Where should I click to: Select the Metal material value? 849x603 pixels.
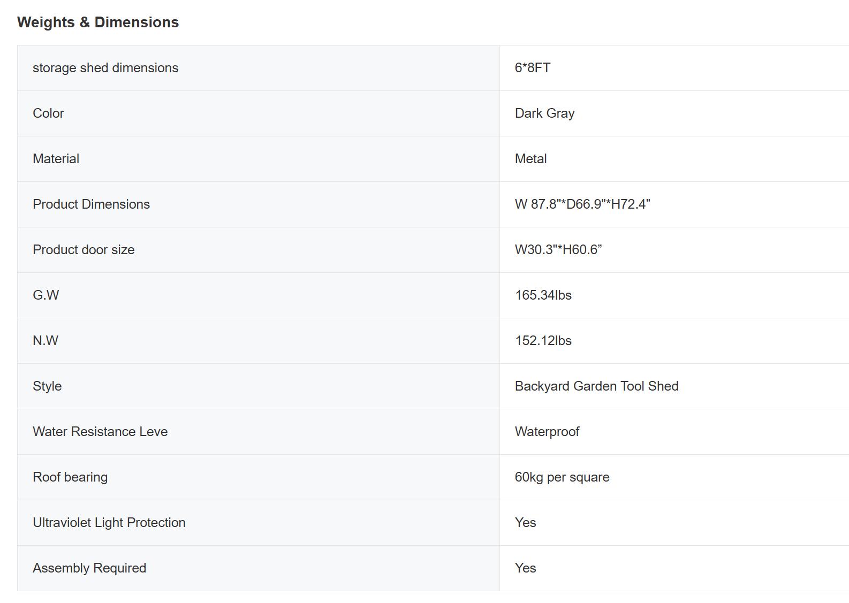coord(530,159)
